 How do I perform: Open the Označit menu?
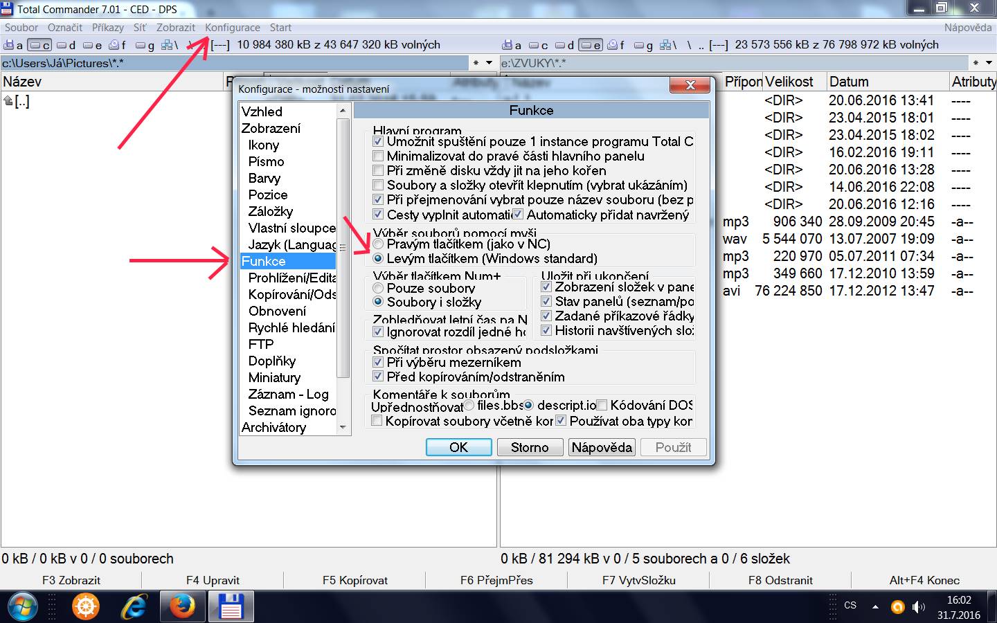point(65,28)
